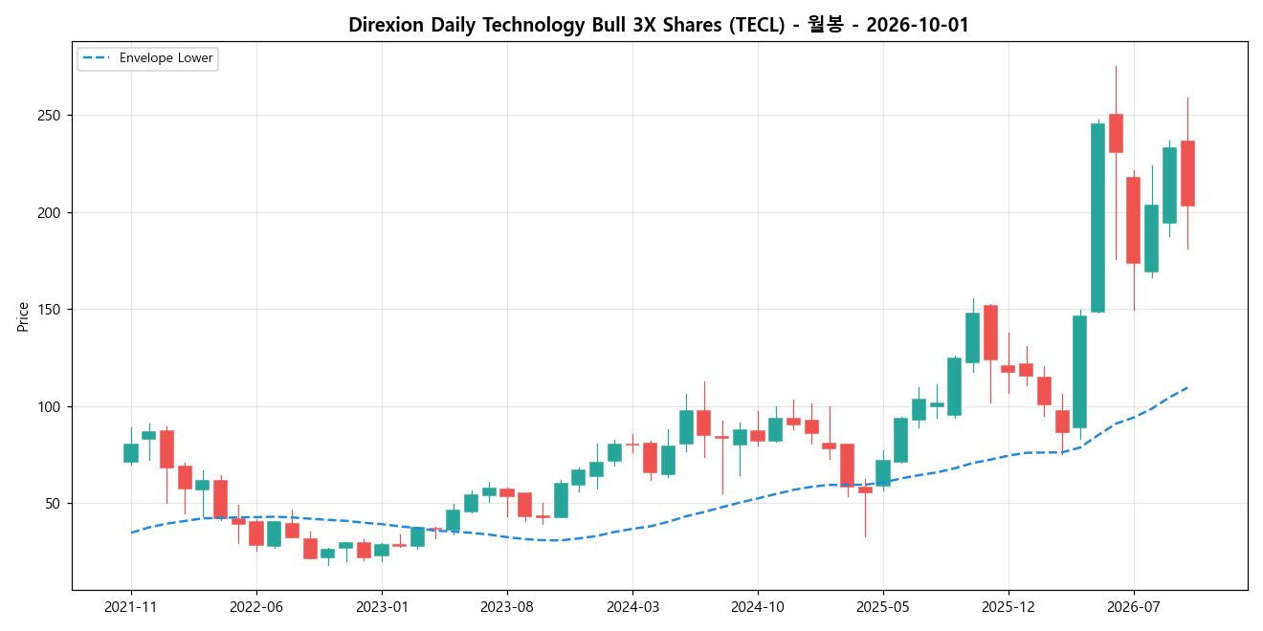Click the 2023-01 x-axis date label
This screenshot has width=1263, height=631.
click(382, 607)
